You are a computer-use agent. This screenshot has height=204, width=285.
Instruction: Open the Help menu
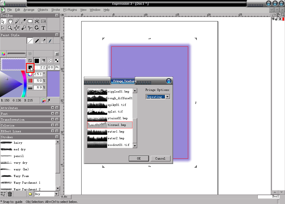107,10
